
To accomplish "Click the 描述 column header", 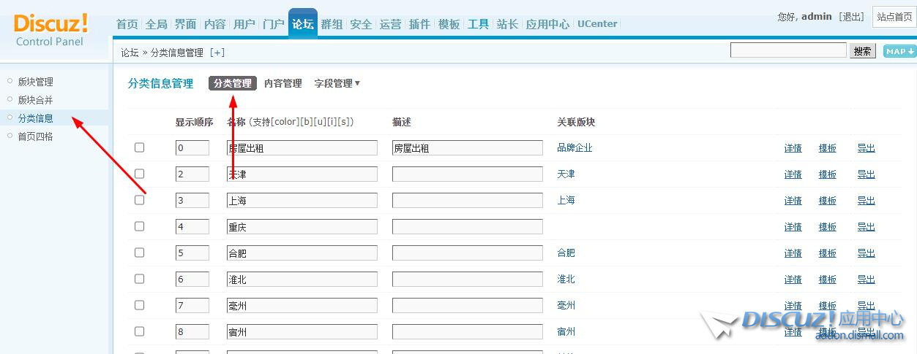I will pos(401,122).
